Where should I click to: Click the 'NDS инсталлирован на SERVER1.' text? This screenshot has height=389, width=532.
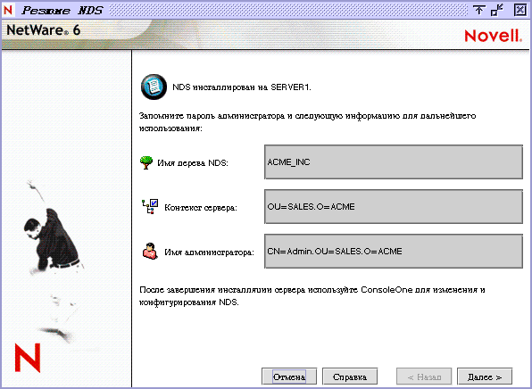tap(242, 87)
